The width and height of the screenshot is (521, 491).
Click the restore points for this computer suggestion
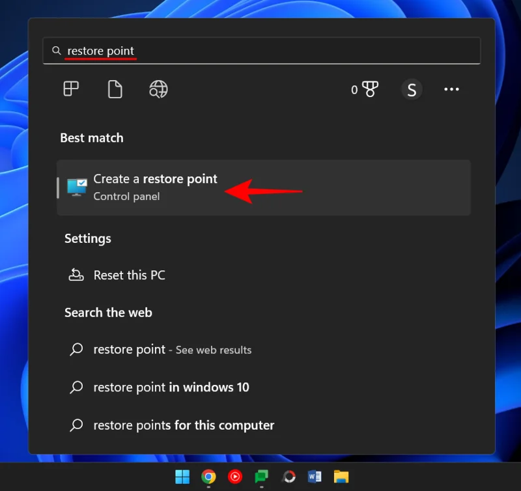pyautogui.click(x=183, y=425)
